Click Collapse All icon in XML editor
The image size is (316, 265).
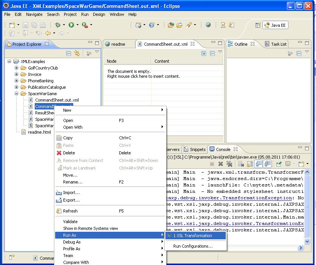click(212, 54)
